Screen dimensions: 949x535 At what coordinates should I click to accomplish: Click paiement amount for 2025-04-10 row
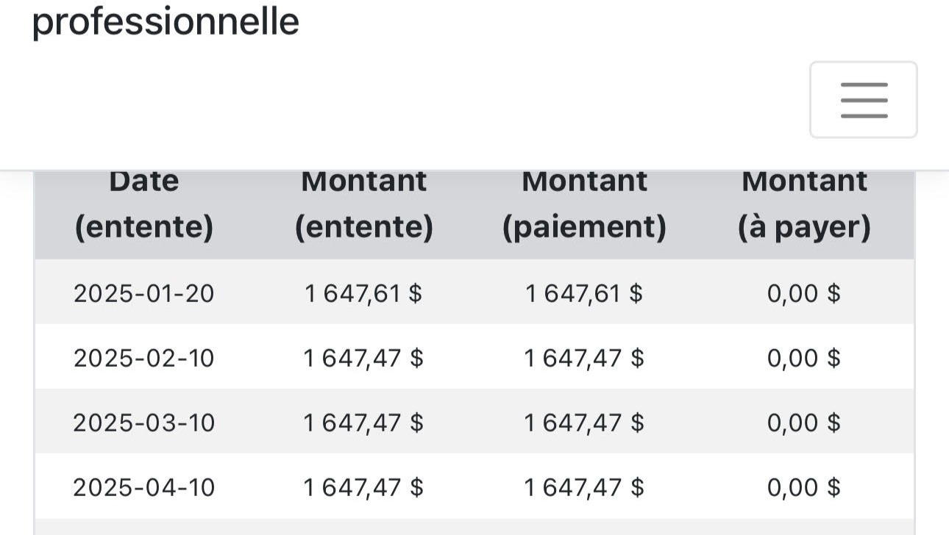[x=584, y=488]
